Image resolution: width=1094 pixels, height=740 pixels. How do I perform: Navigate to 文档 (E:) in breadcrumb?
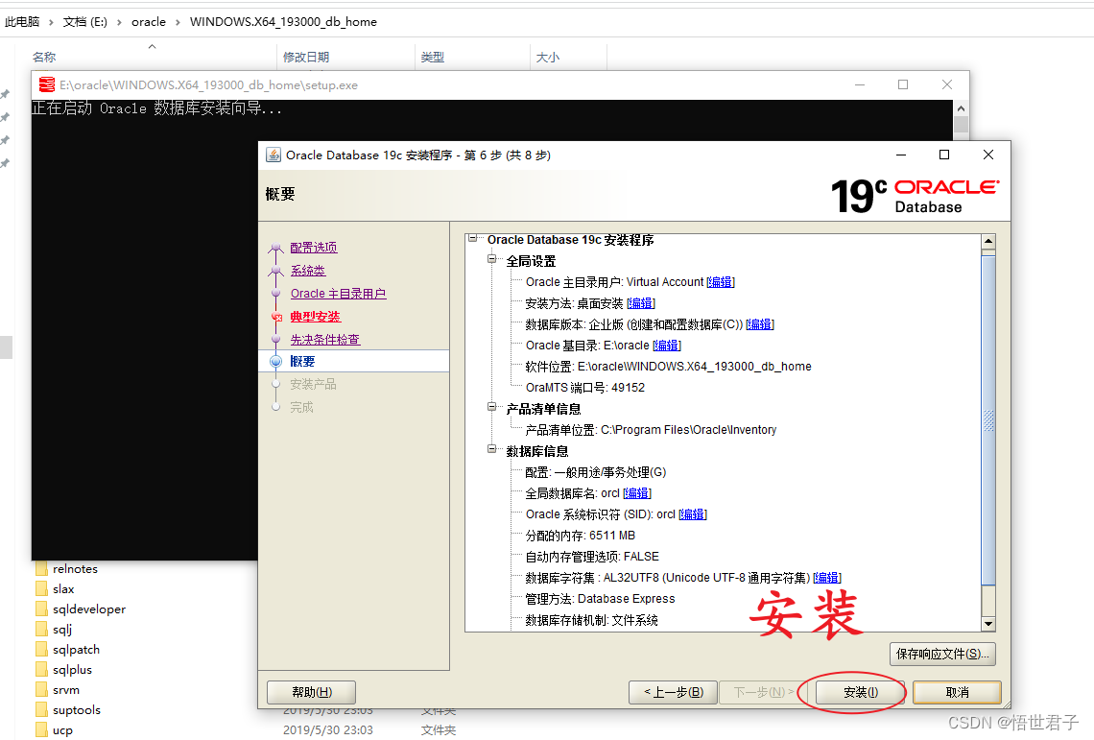tap(85, 22)
